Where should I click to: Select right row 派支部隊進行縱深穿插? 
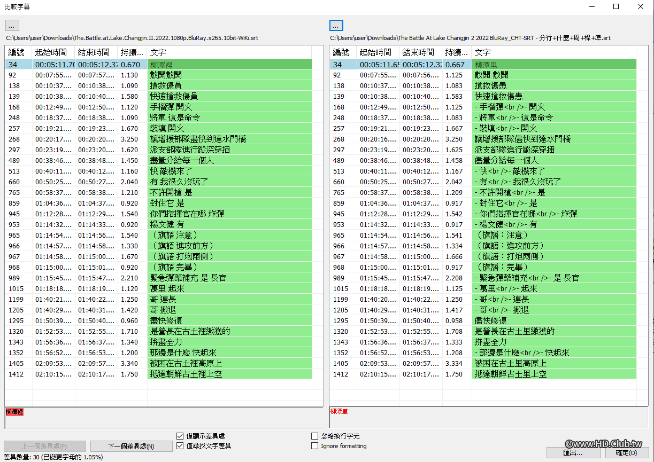483,150
